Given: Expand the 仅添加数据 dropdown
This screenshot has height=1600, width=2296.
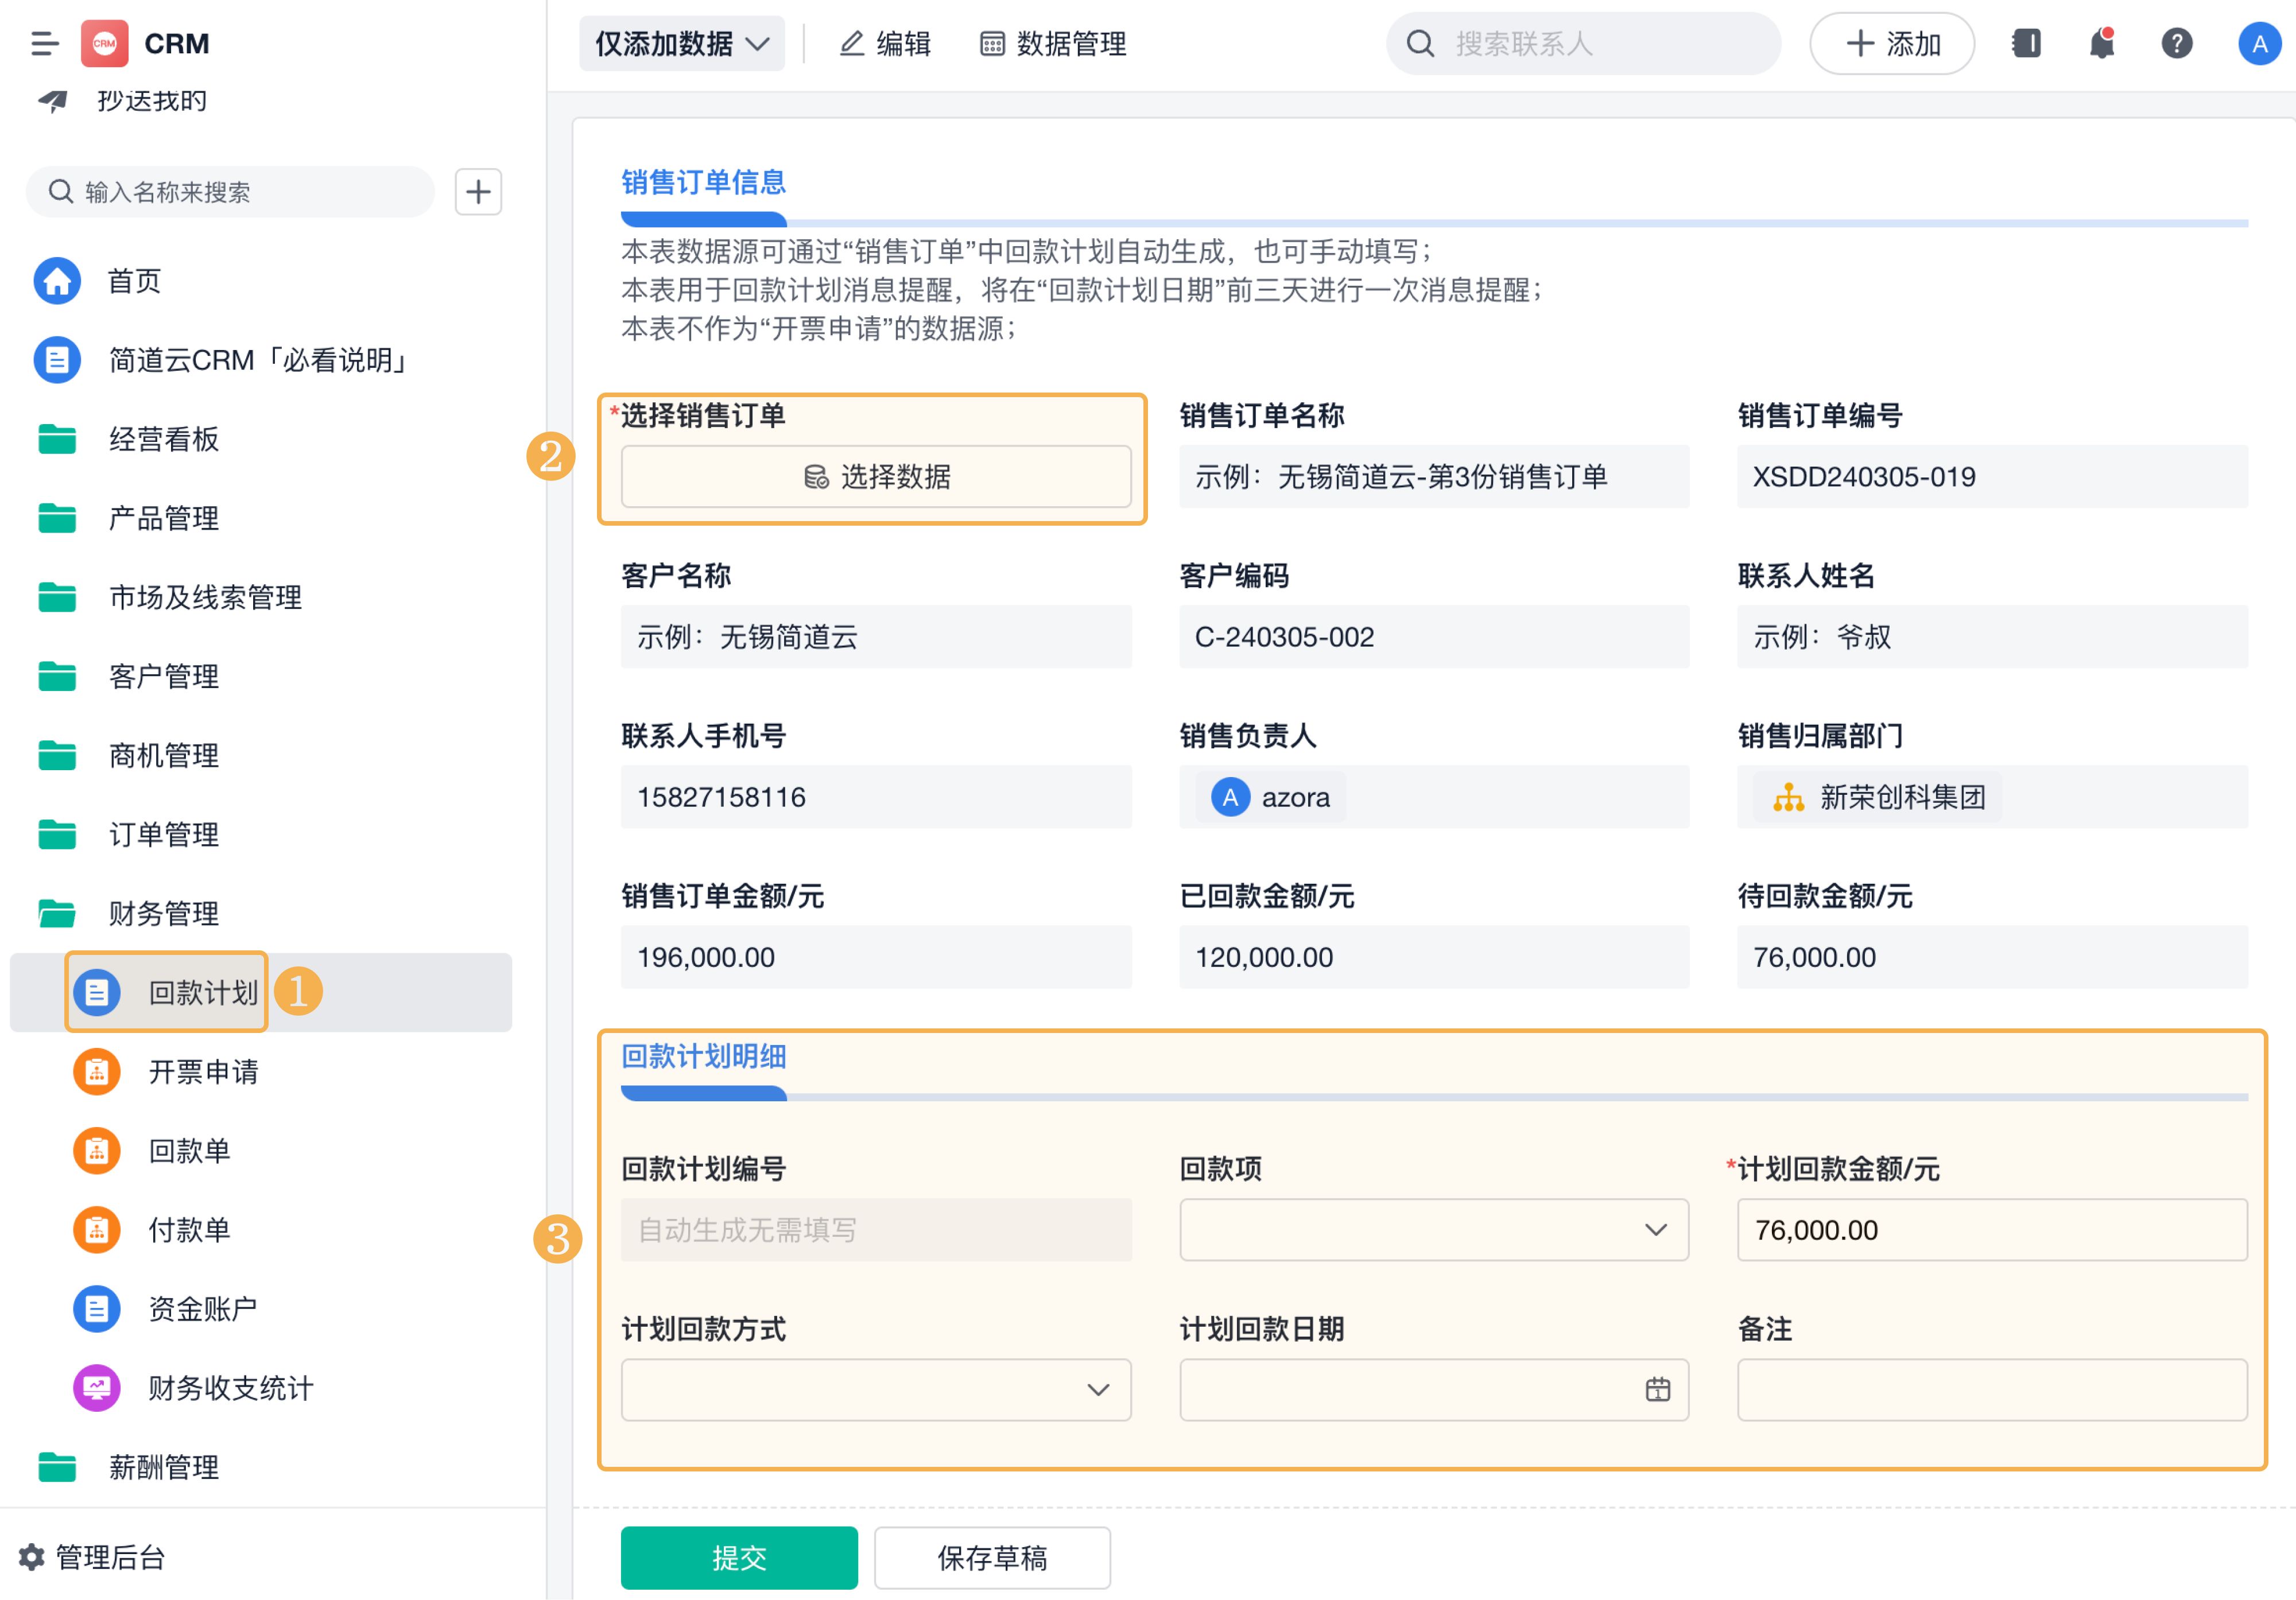Looking at the screenshot, I should point(682,44).
